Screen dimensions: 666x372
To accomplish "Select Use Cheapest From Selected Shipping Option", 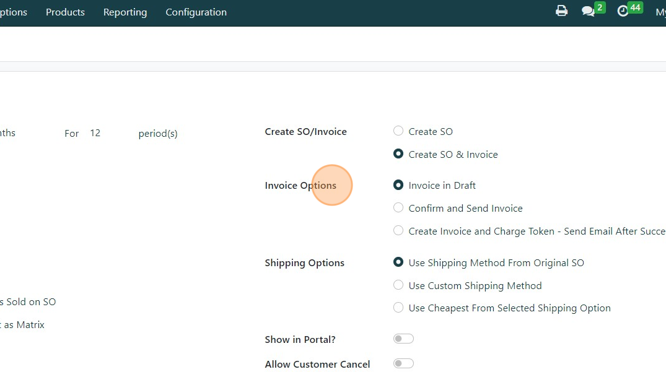I will 398,308.
